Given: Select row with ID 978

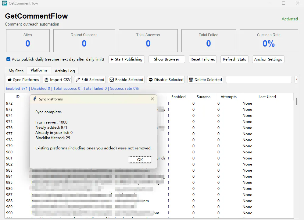Looking at the screenshot, I should (x=149, y=140).
